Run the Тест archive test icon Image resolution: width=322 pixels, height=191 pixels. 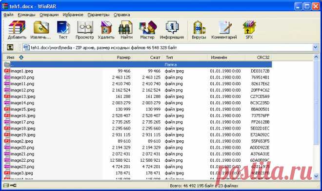(63, 30)
